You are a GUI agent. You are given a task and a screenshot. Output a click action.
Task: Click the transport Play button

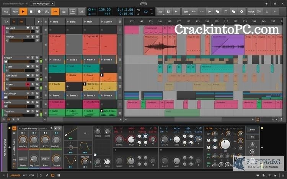tap(23, 11)
